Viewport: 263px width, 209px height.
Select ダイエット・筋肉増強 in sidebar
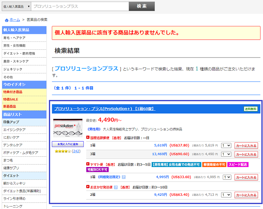click(x=24, y=53)
